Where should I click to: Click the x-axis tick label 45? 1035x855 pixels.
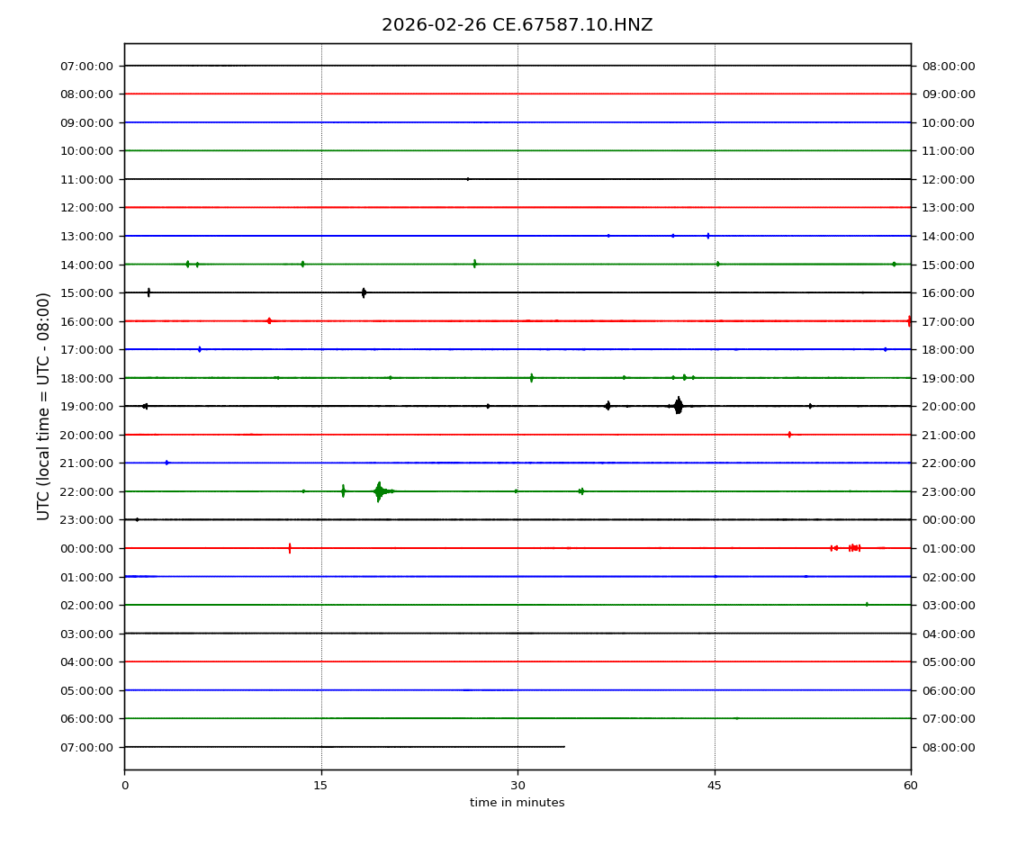(715, 786)
